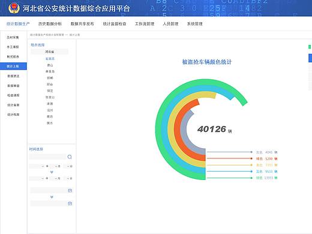Select 数据更正 in the left sidebar
Screen dimensions: 312x234
[13, 76]
